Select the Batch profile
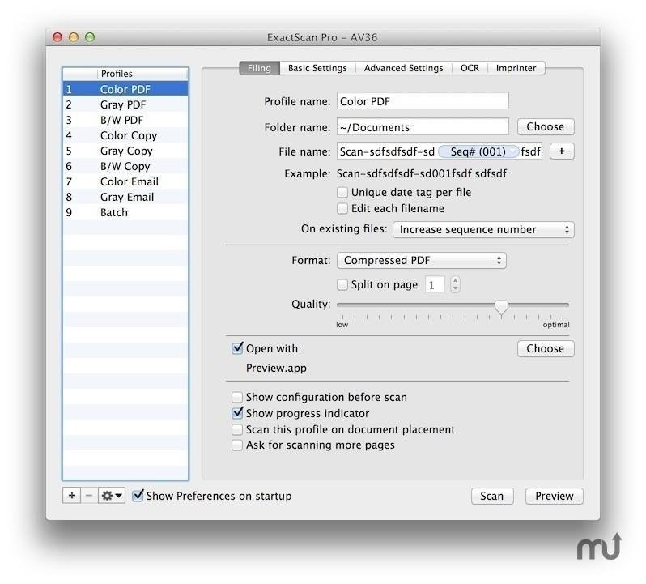 point(125,212)
